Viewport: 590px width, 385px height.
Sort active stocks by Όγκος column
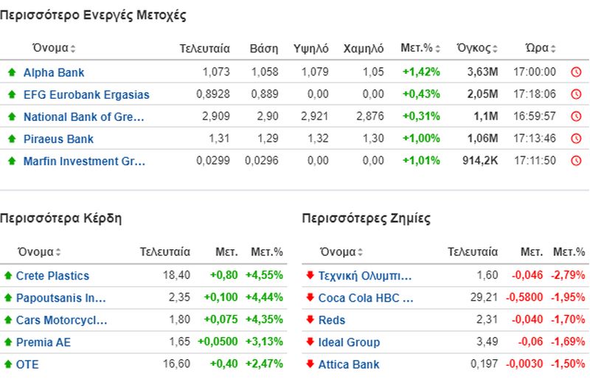pos(477,48)
